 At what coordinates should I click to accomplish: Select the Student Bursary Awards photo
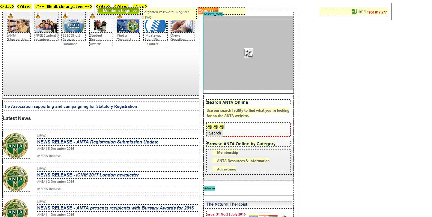pos(101,26)
